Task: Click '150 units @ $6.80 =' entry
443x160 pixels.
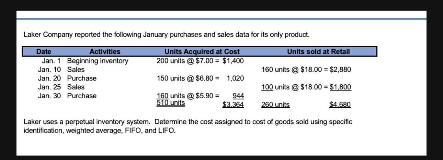Action: click(x=188, y=78)
